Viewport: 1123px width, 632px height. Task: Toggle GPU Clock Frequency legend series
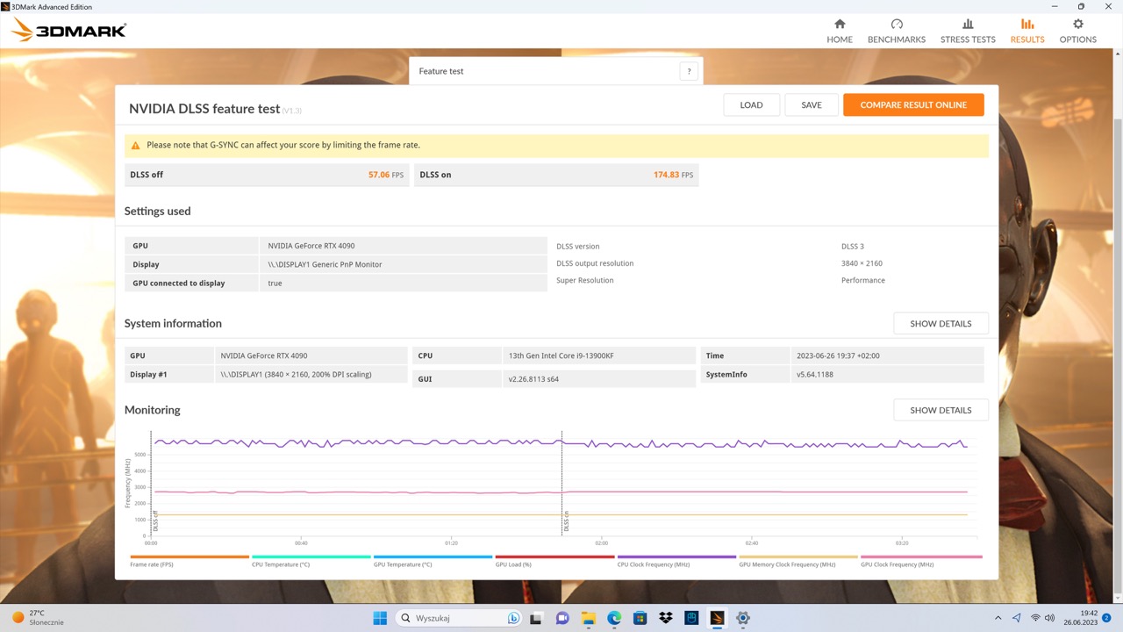tap(921, 561)
